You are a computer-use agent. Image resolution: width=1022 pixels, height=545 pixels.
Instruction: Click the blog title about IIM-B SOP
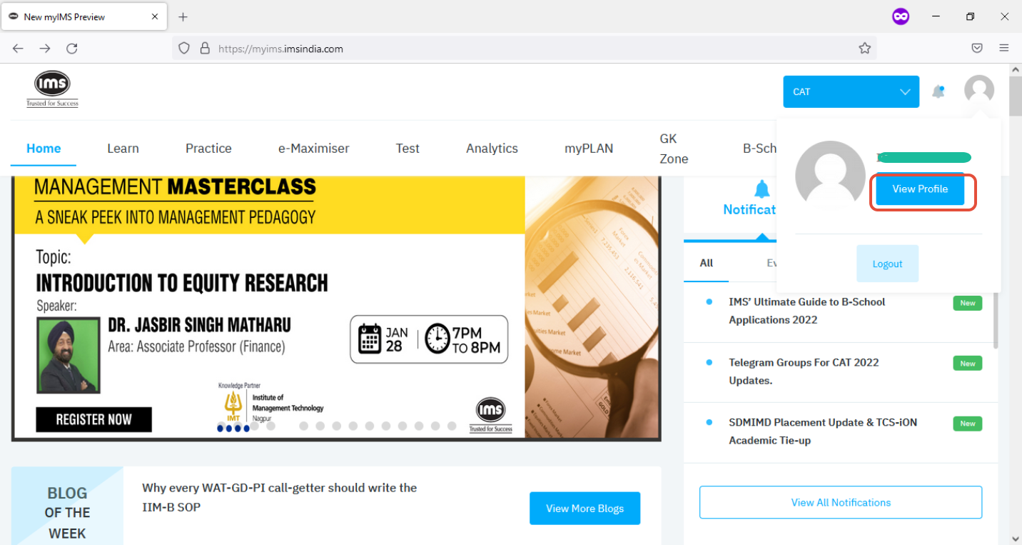point(279,497)
